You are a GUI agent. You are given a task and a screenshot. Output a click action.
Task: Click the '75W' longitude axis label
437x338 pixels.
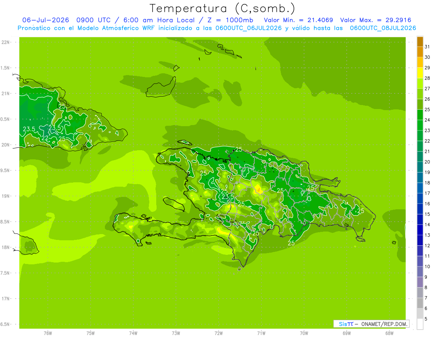(91, 333)
